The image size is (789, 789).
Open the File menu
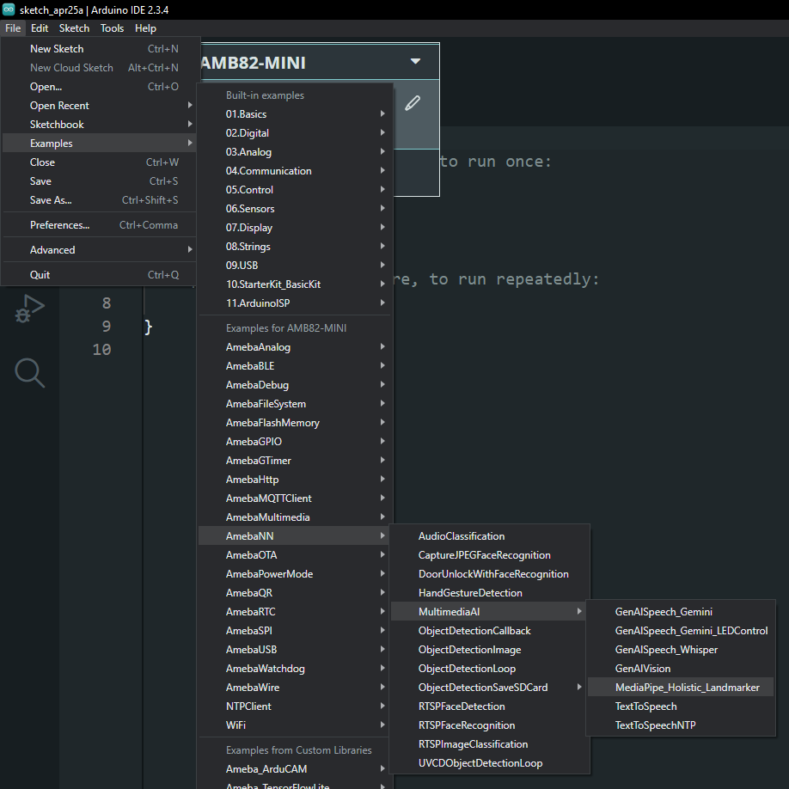pyautogui.click(x=13, y=28)
